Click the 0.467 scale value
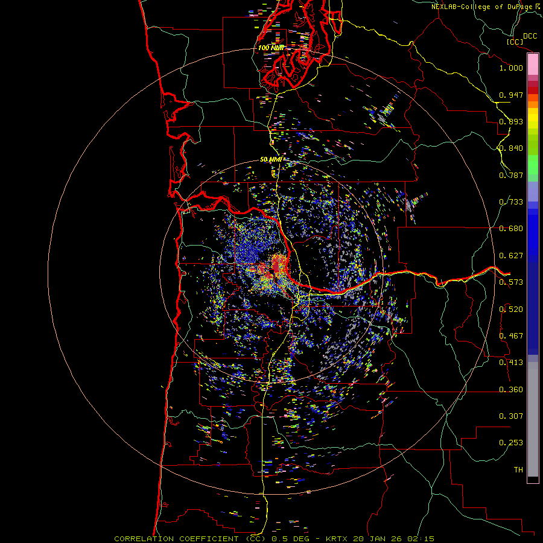This screenshot has width=543, height=543. [x=511, y=336]
